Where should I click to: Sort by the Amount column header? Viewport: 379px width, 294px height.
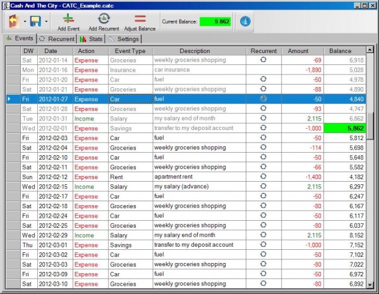[298, 50]
